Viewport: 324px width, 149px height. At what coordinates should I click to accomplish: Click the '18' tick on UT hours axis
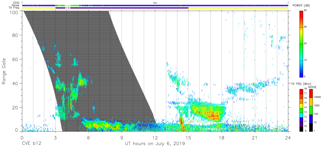point(222,138)
